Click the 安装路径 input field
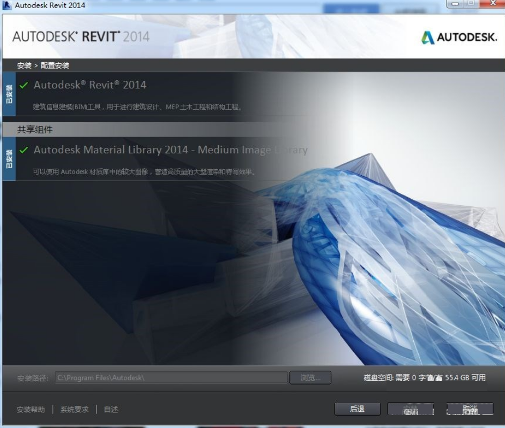Screen dimensions: 505x428 click(x=171, y=378)
